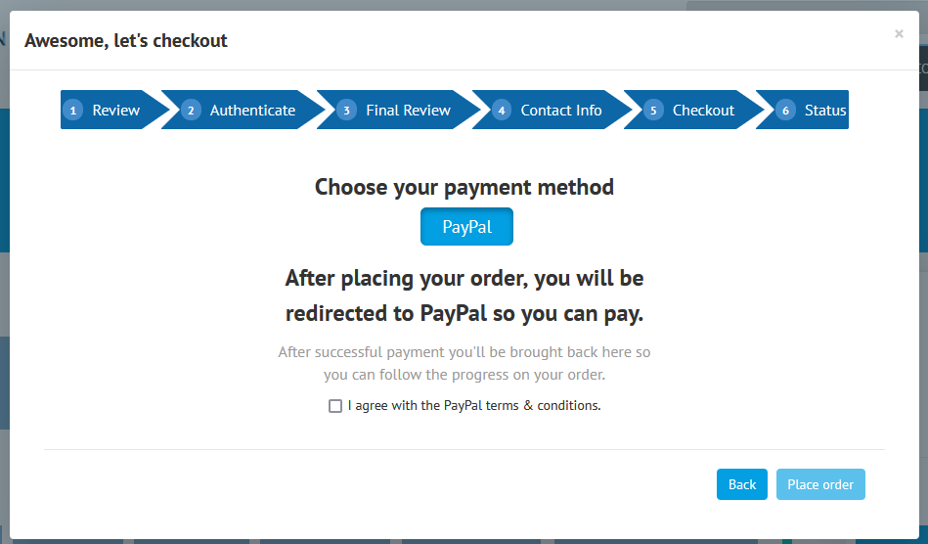
Task: Close the checkout dialog with the X
Action: point(899,34)
